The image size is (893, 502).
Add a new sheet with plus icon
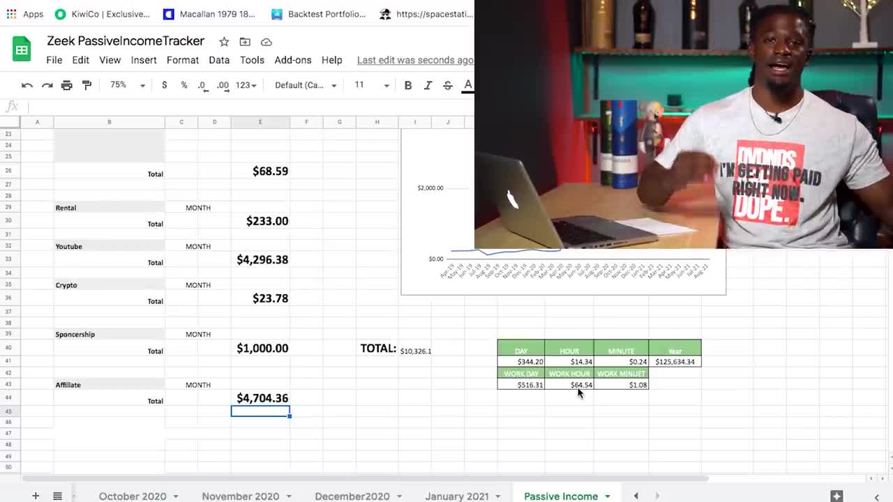[35, 496]
